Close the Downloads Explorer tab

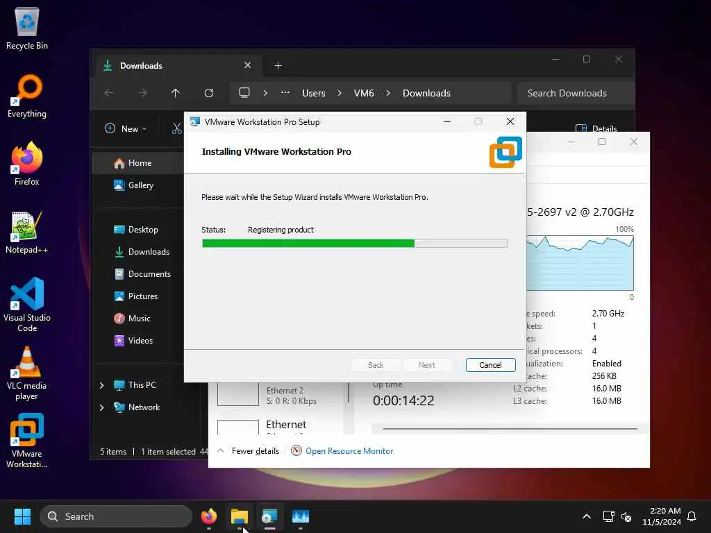(248, 65)
